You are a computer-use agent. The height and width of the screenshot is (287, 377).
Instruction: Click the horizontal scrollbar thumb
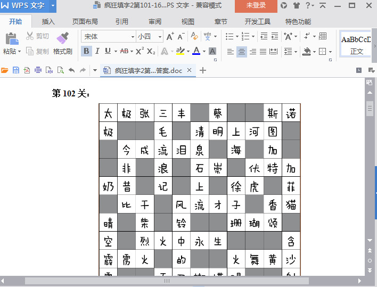click(167, 281)
